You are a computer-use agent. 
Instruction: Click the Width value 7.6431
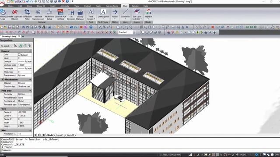coord(24,123)
